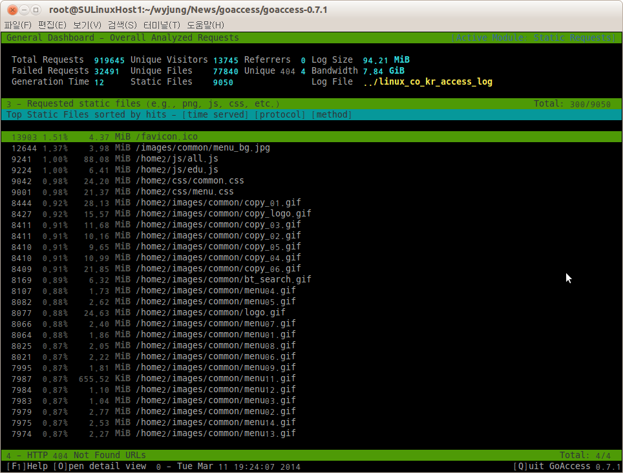Select the menu02.gif row

coord(311,412)
